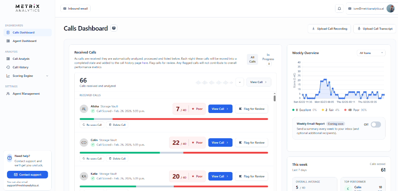The height and width of the screenshot is (191, 398).
Task: Click Colin's CO avatar circle
Action: (x=84, y=143)
